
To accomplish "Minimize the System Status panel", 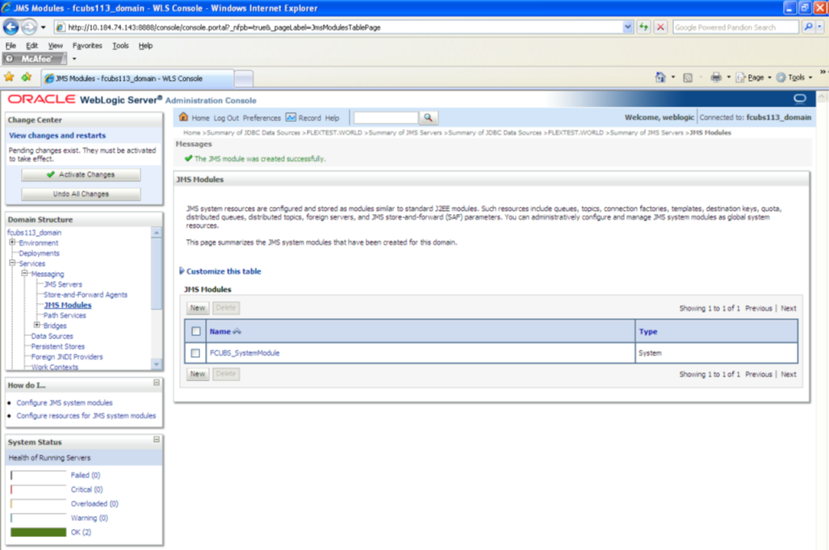I will click(157, 439).
